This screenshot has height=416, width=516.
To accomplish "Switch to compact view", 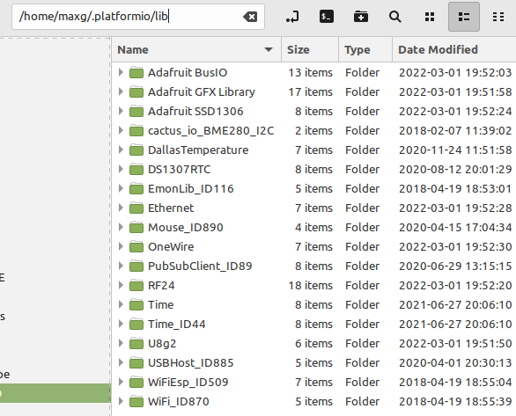I will point(498,17).
